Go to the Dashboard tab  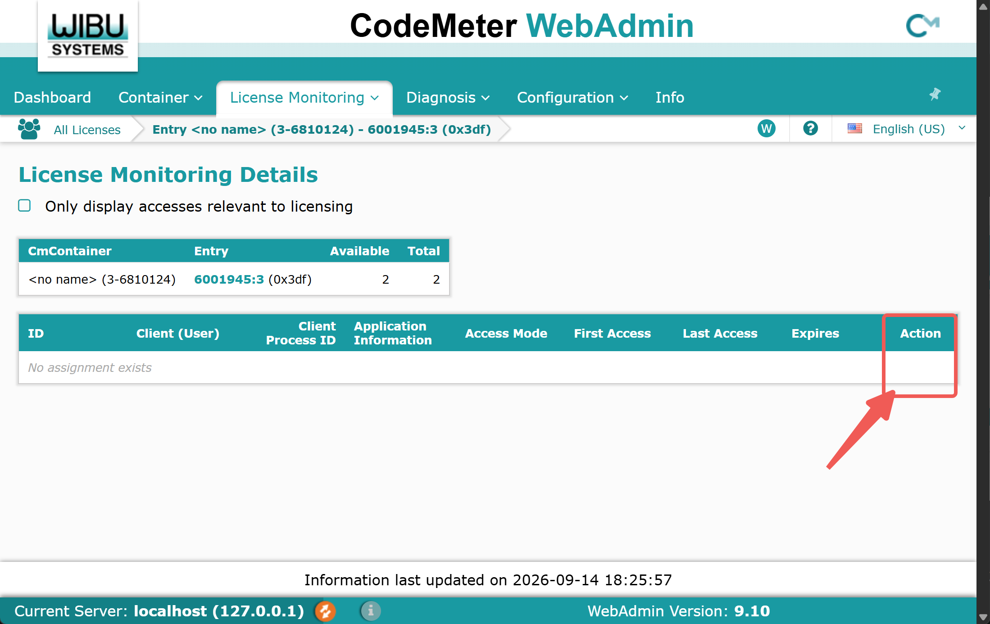click(x=52, y=98)
